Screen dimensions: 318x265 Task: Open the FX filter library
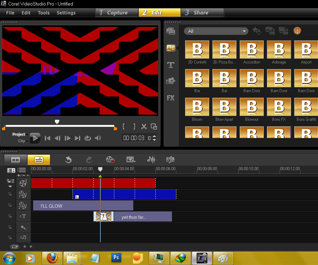tap(171, 98)
